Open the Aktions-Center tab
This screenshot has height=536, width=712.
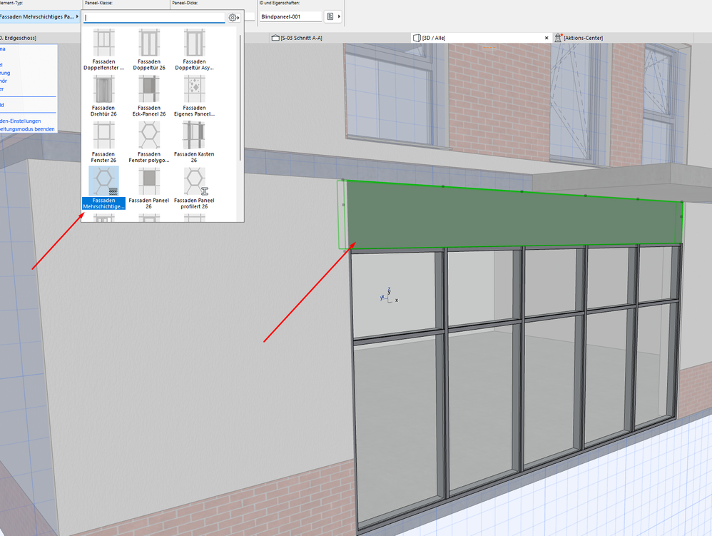click(x=582, y=37)
